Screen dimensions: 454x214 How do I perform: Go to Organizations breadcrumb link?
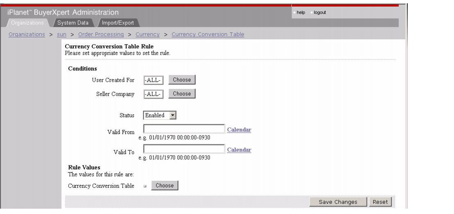coord(27,34)
